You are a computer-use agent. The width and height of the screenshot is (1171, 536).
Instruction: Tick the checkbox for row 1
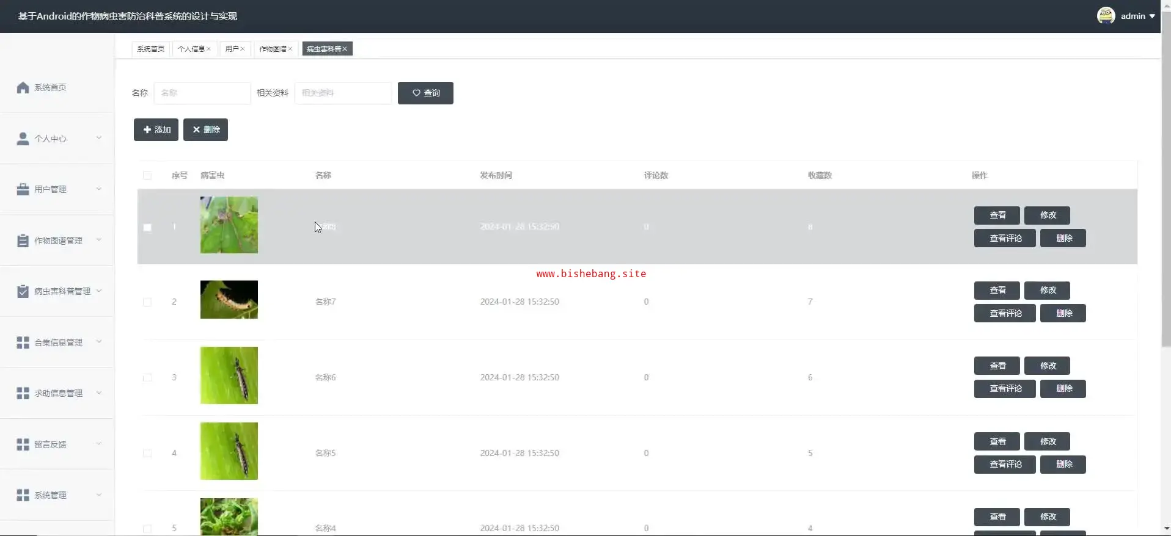[147, 227]
